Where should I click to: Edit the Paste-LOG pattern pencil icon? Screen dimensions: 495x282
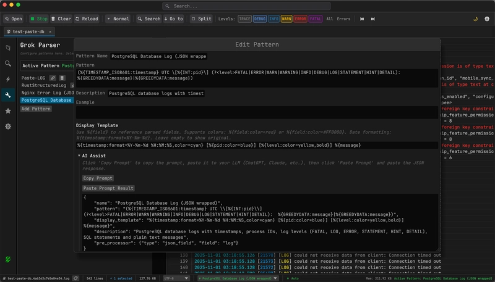(x=53, y=78)
